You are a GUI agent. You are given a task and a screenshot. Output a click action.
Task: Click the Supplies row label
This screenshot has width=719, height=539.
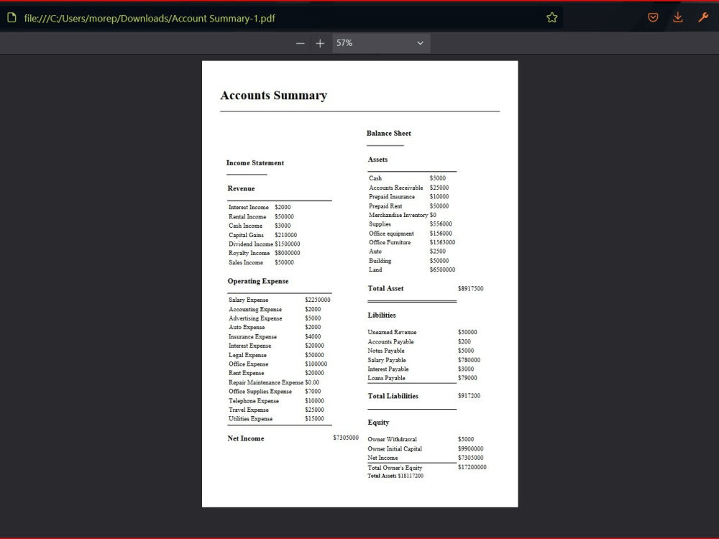(380, 224)
